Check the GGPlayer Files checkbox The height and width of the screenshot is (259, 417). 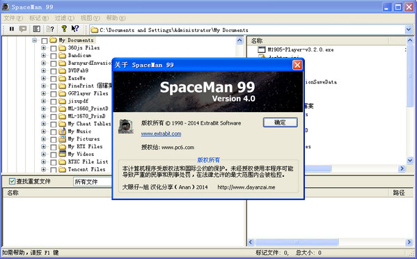pyautogui.click(x=54, y=94)
